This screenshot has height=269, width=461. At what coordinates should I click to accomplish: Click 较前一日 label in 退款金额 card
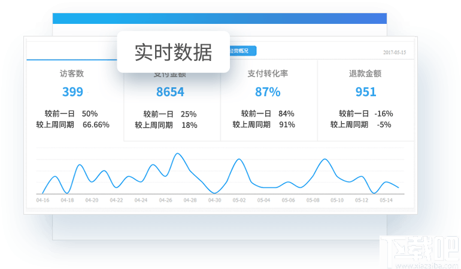[x=354, y=114]
